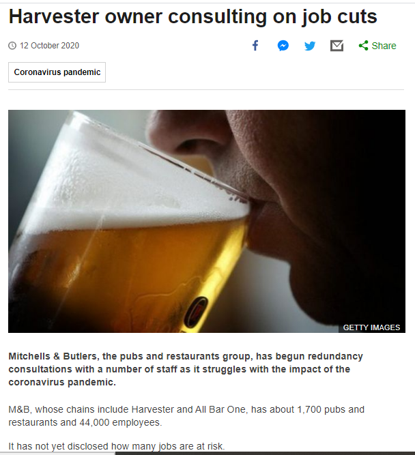Click the GETTY IMAGES credit label
Screen dimensions: 415x455
[371, 327]
